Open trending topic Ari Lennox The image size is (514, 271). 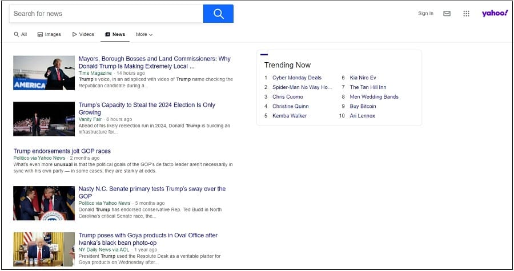(362, 116)
